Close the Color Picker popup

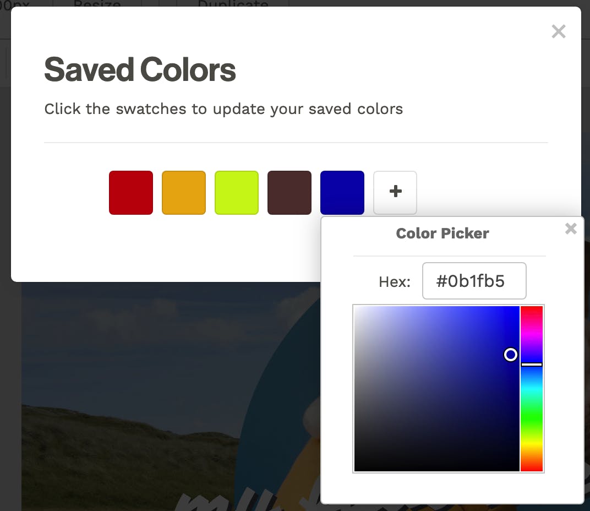point(571,229)
